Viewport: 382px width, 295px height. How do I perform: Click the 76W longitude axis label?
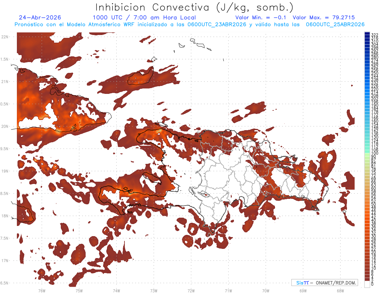pos(42,291)
